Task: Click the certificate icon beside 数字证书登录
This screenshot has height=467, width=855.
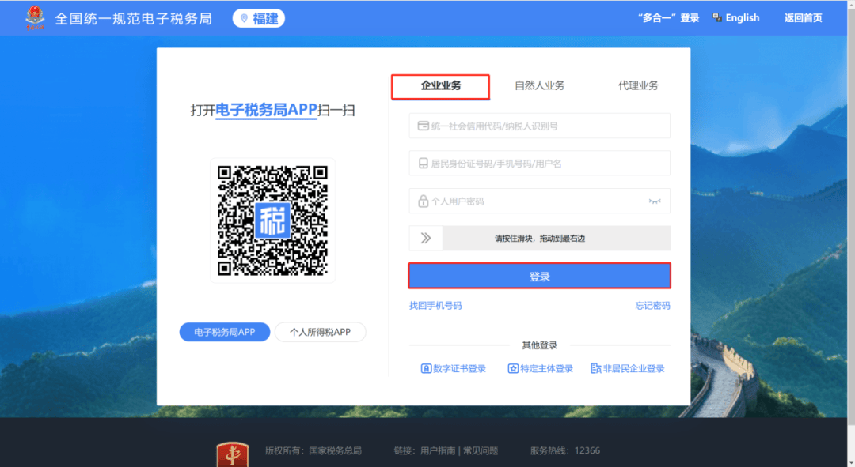Action: click(x=426, y=368)
